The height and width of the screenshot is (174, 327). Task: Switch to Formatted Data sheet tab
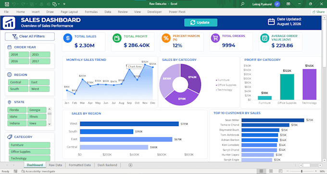pyautogui.click(x=80, y=165)
